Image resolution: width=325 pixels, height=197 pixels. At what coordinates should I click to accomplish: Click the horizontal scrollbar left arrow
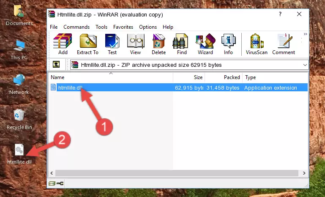[52, 173]
